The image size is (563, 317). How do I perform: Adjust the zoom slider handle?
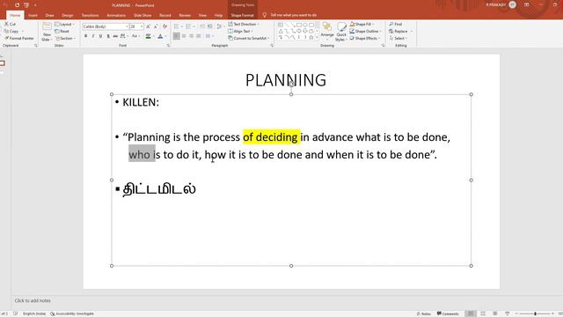point(535,313)
